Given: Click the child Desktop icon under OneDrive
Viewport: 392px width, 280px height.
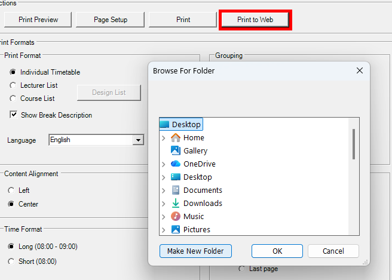Looking at the screenshot, I should click(176, 177).
